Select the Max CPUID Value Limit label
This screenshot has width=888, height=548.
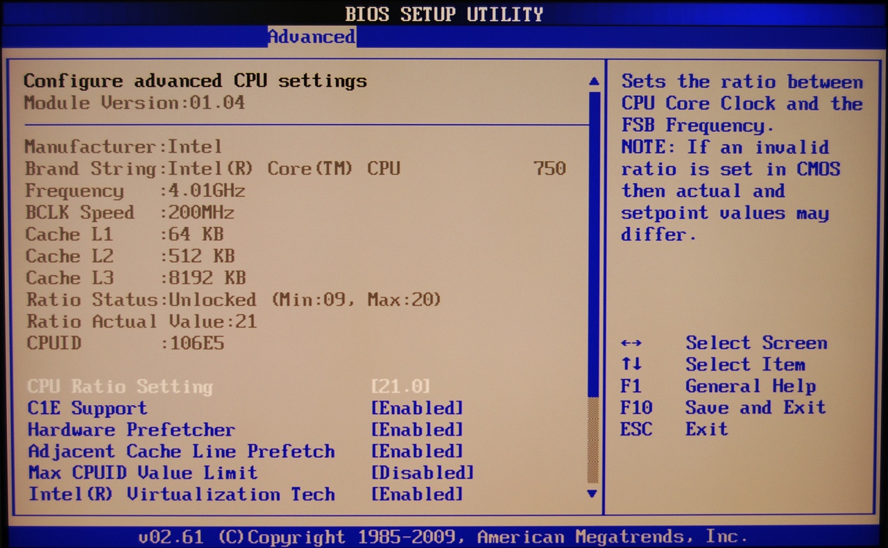142,473
